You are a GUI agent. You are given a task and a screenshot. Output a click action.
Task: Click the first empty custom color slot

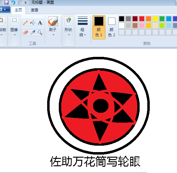(x=122, y=32)
